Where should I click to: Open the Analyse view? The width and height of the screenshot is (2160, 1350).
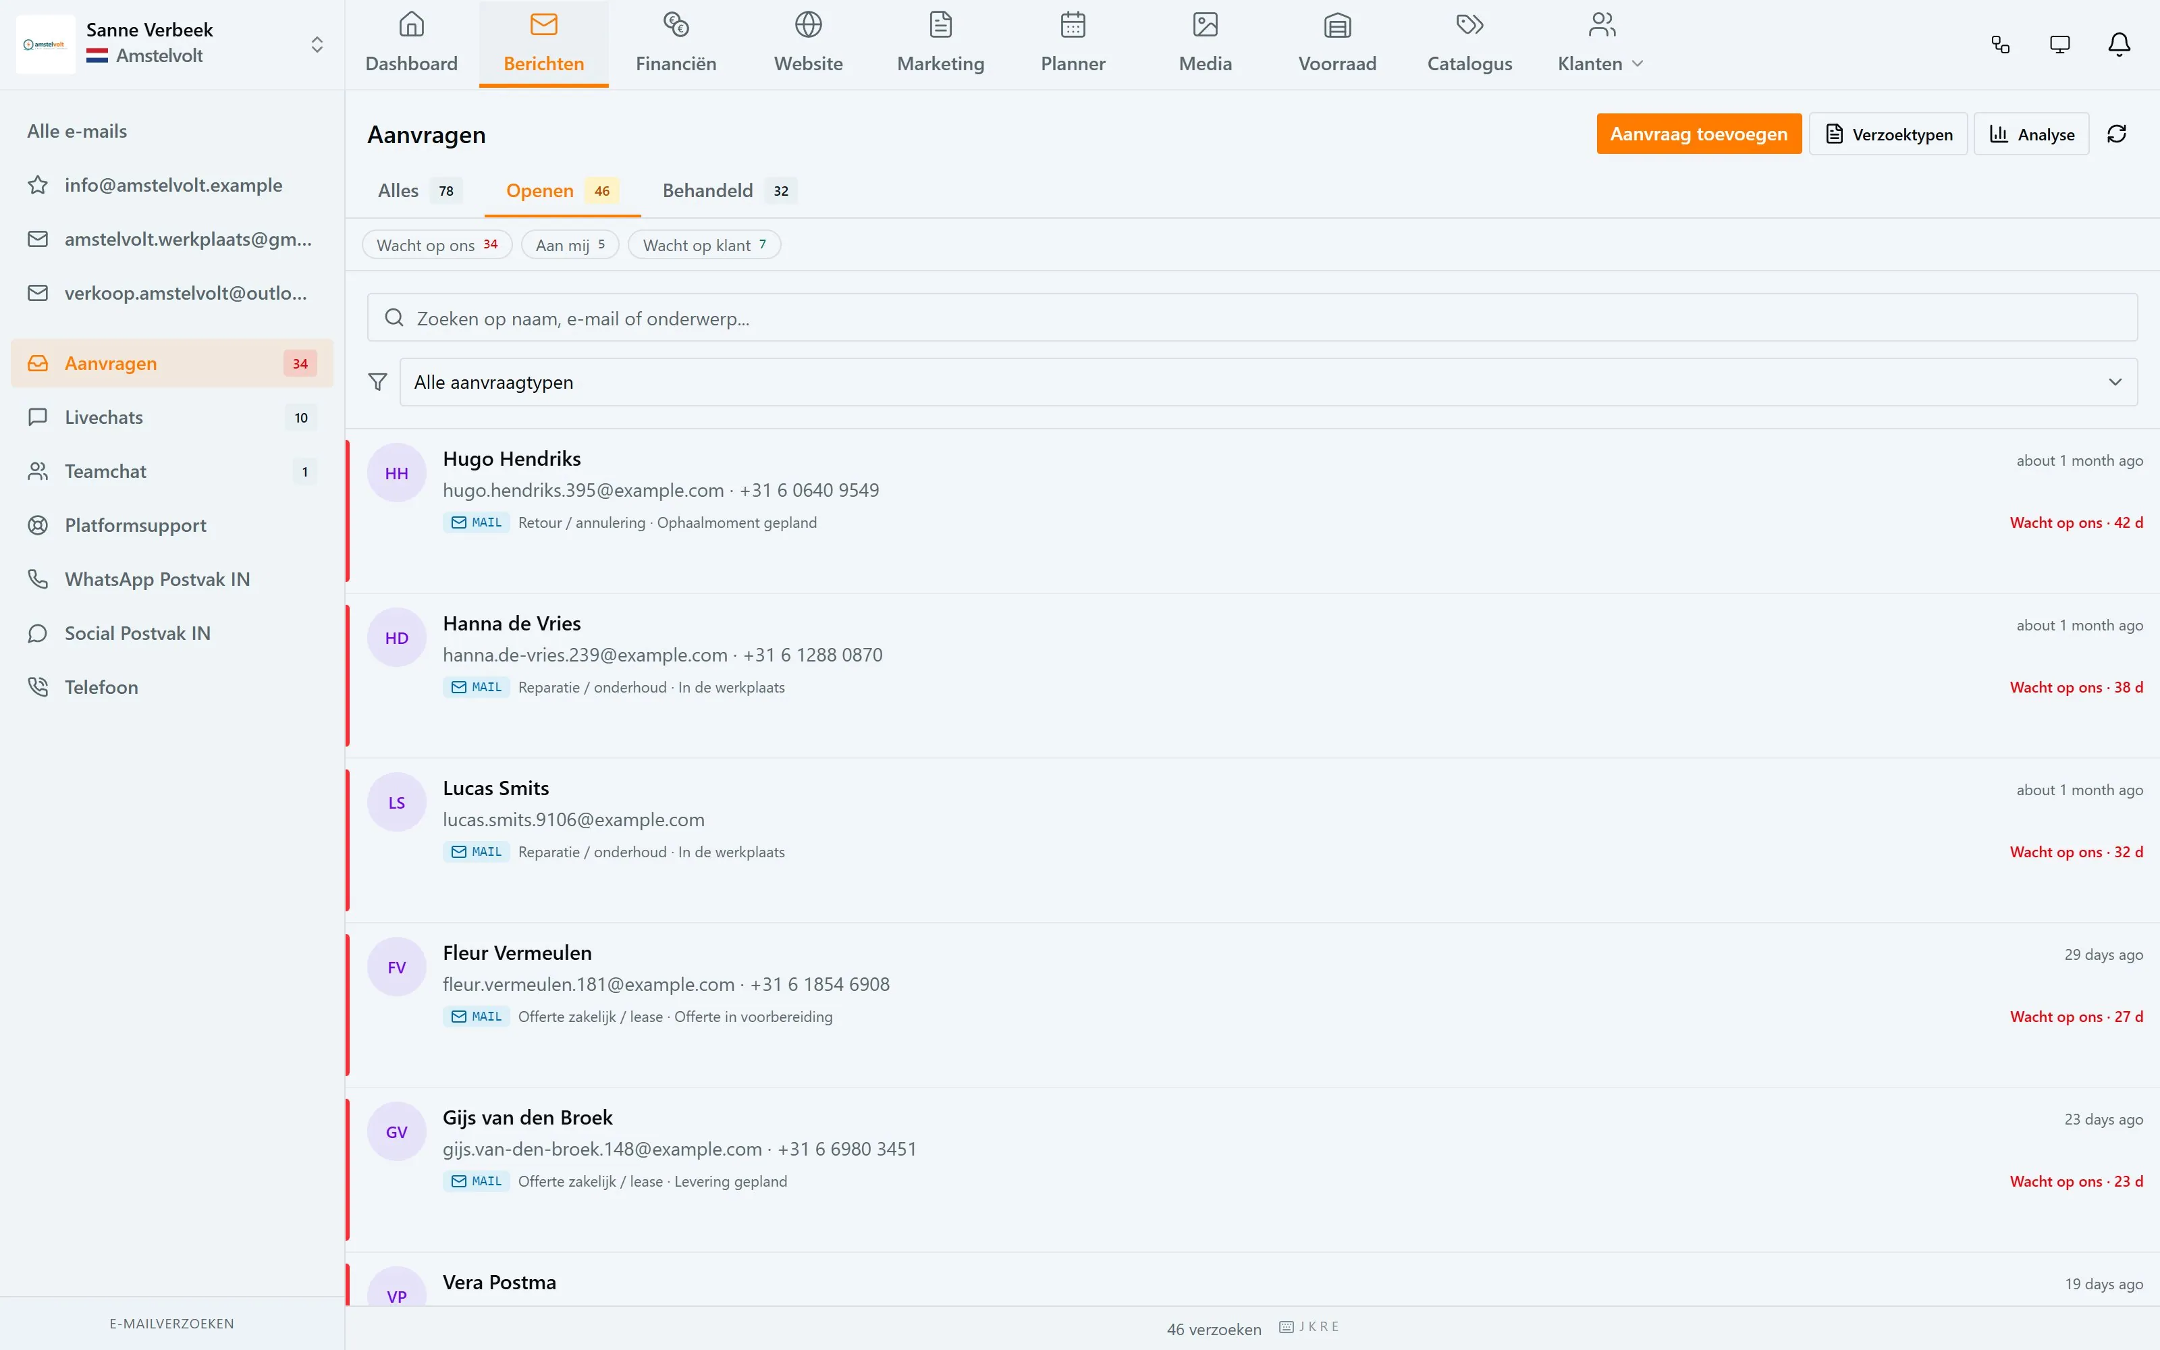tap(2032, 134)
